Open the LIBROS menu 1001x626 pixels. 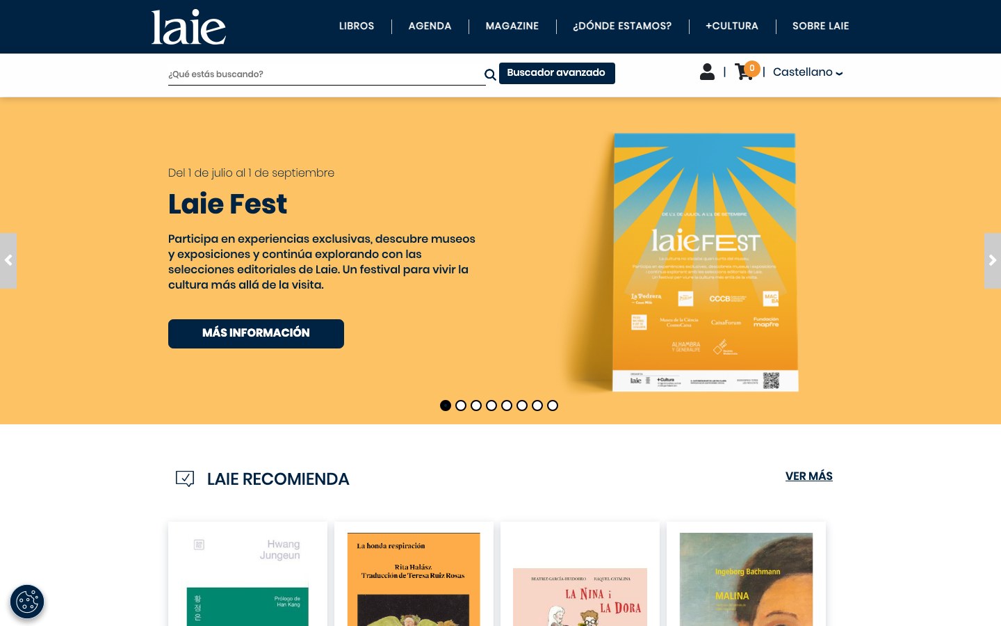(357, 26)
